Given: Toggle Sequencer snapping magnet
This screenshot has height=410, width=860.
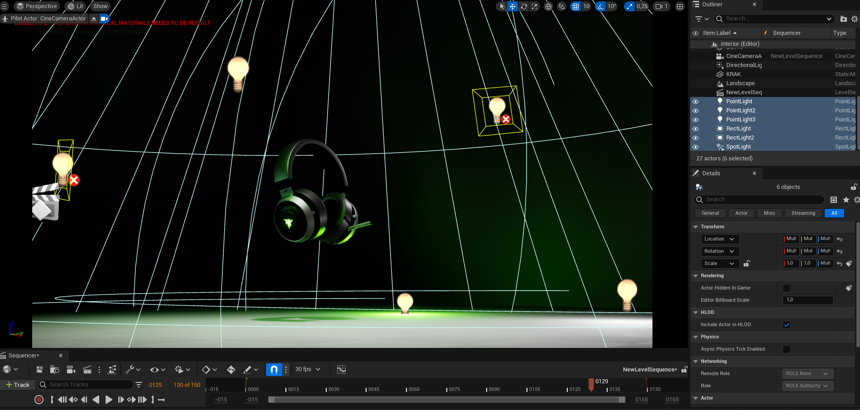Looking at the screenshot, I should tap(274, 370).
